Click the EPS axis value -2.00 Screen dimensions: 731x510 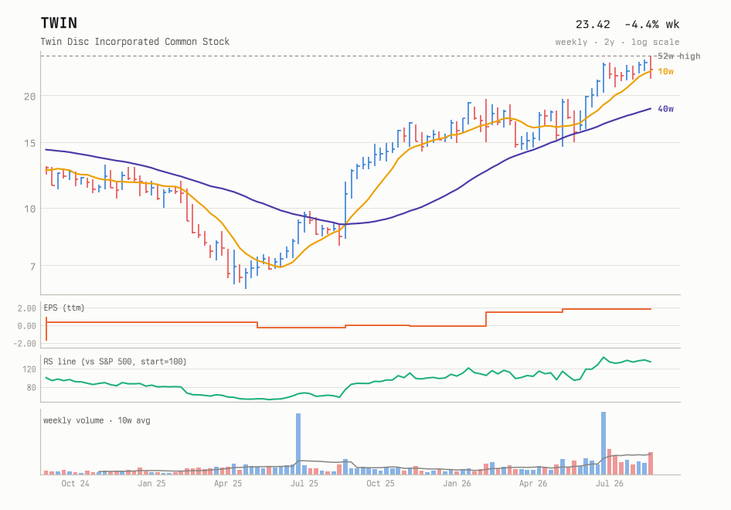(24, 344)
